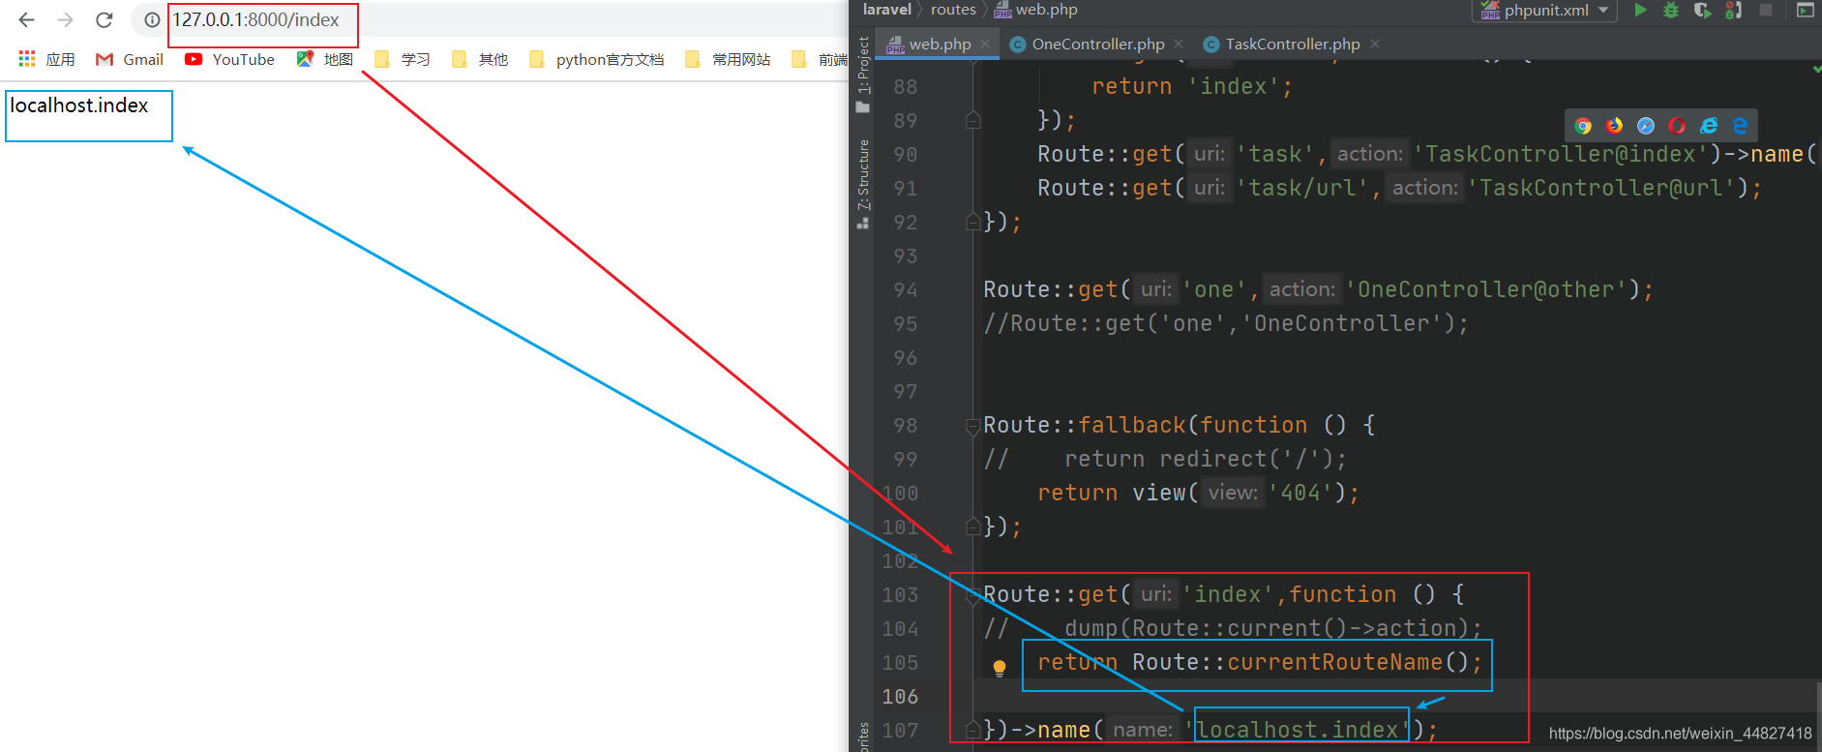Open file in Edge from editor popup

1740,126
